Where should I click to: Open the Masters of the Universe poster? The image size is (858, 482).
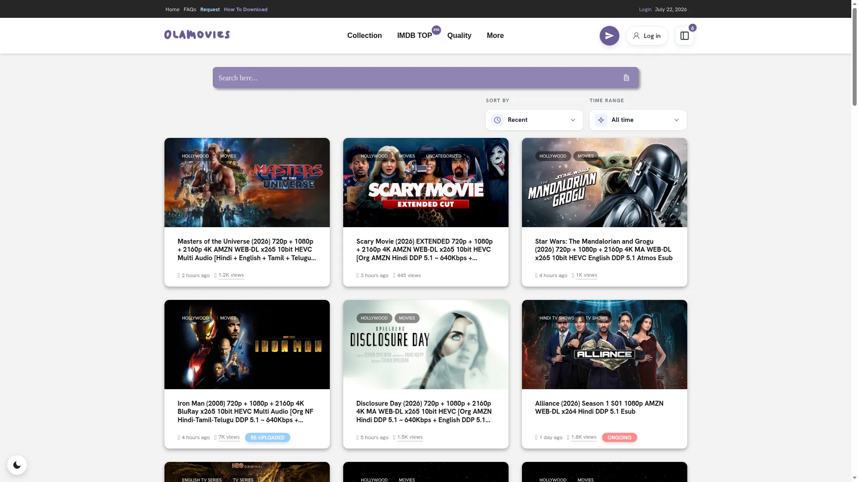click(x=247, y=183)
